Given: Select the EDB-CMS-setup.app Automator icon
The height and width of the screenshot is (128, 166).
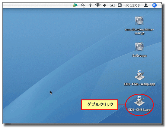Looking at the screenshot, I should tap(139, 75).
